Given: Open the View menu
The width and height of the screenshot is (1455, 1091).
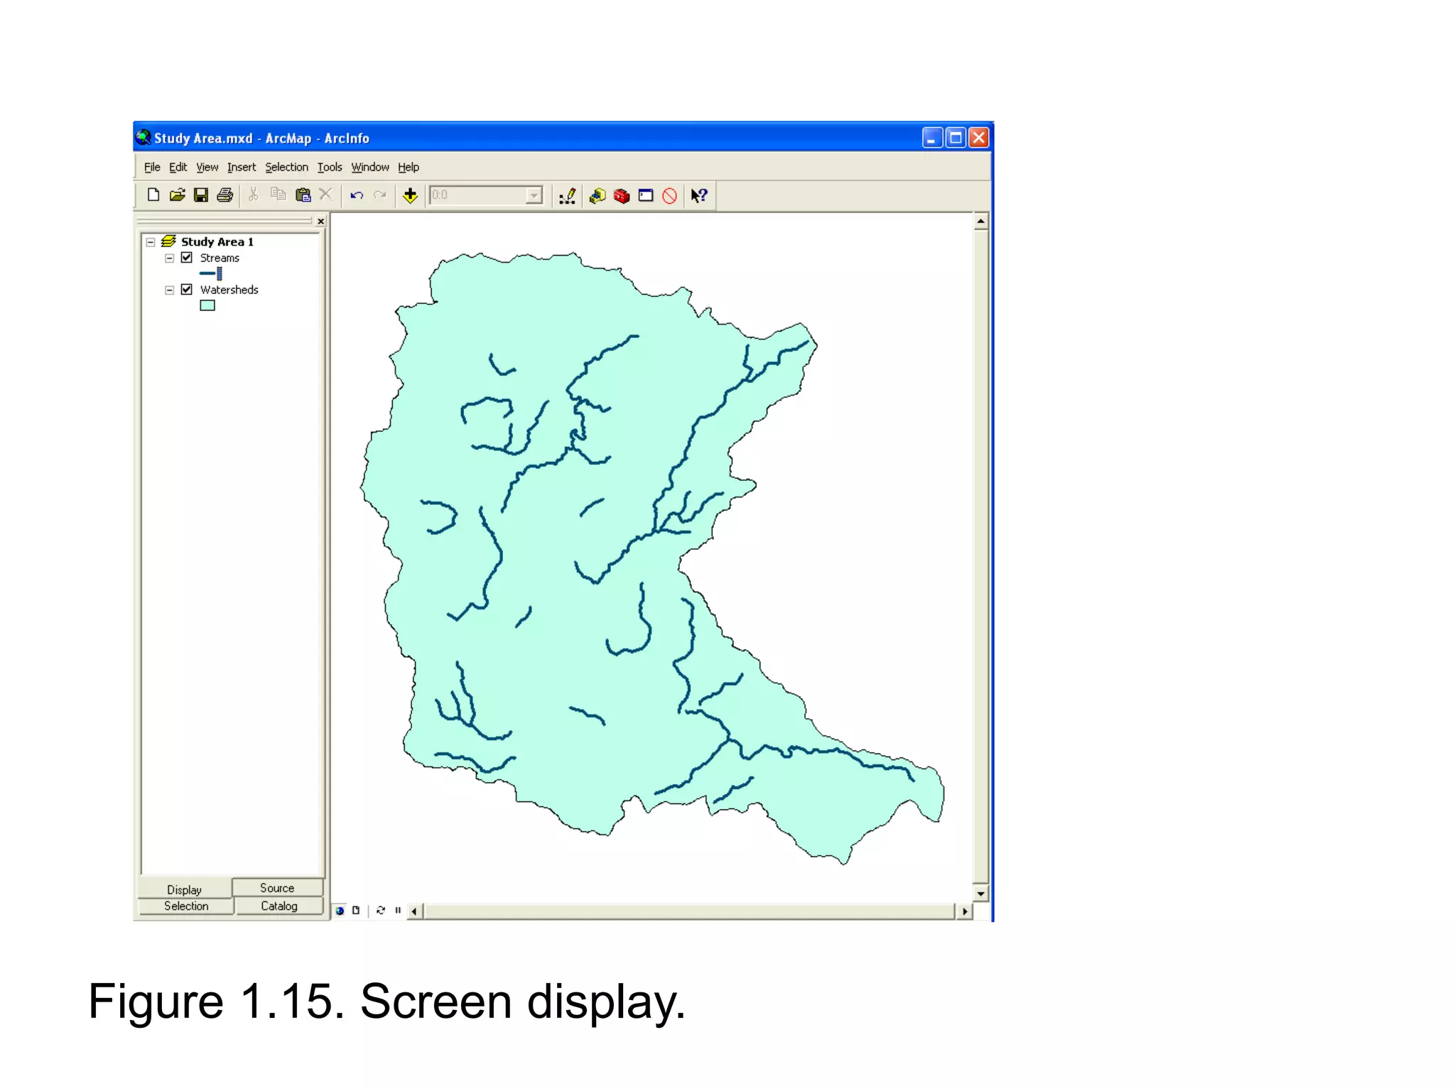Looking at the screenshot, I should tap(207, 167).
